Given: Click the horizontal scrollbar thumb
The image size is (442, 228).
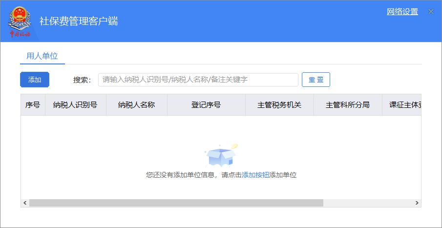Looking at the screenshot, I should coord(176,203).
